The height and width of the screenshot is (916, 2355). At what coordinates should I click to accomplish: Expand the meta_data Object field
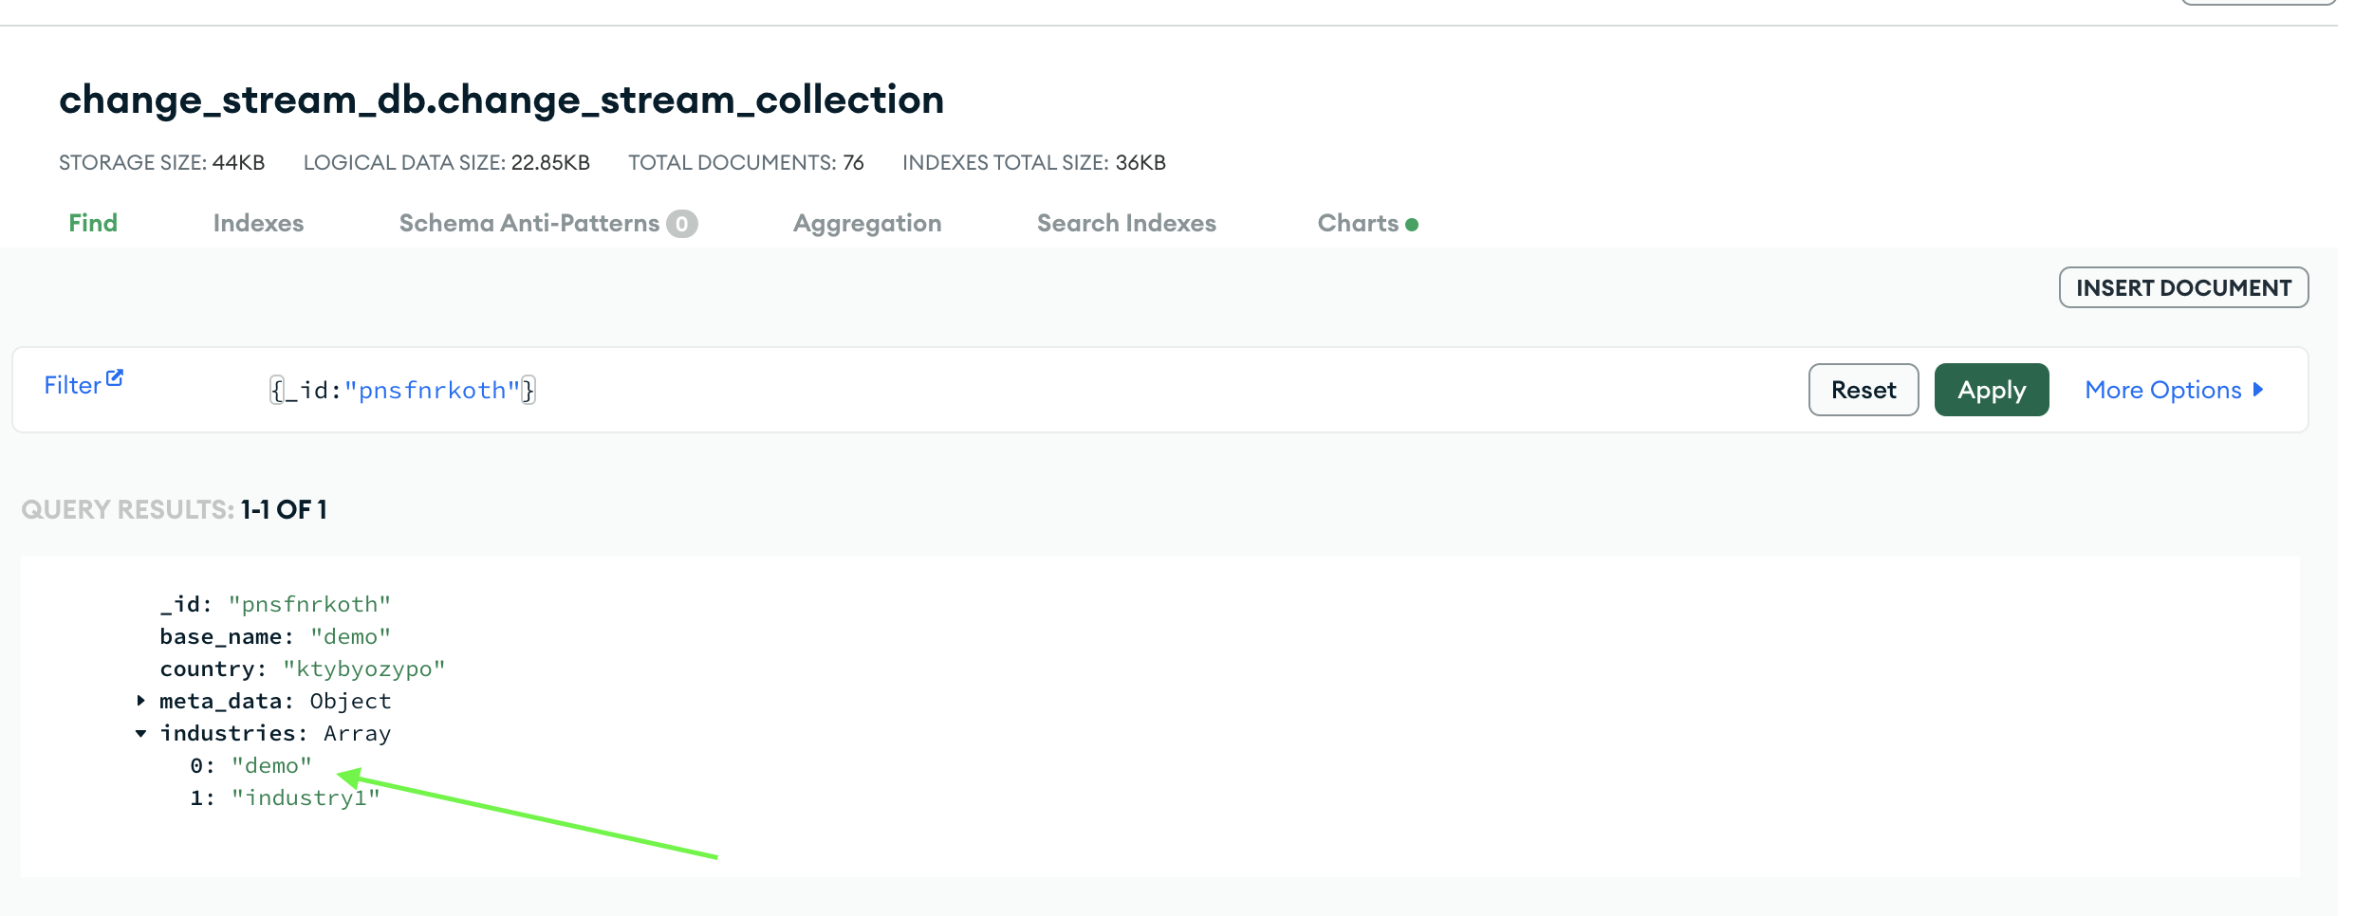point(140,701)
